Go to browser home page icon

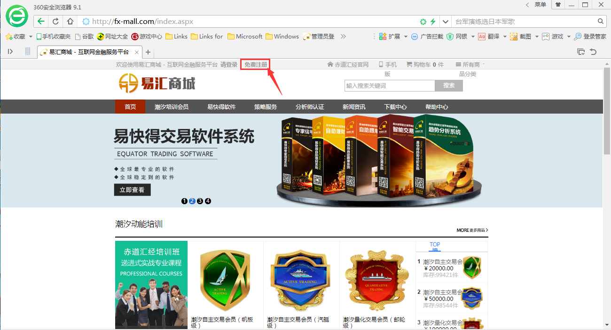[70, 22]
